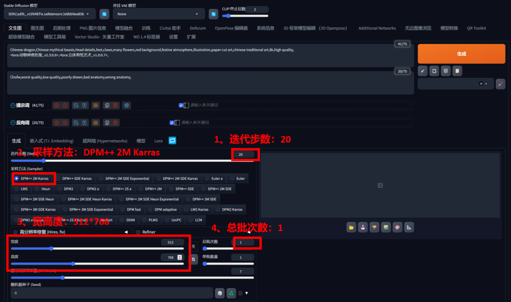Click the 宽度 width slider
The width and height of the screenshot is (511, 302).
click(x=97, y=248)
